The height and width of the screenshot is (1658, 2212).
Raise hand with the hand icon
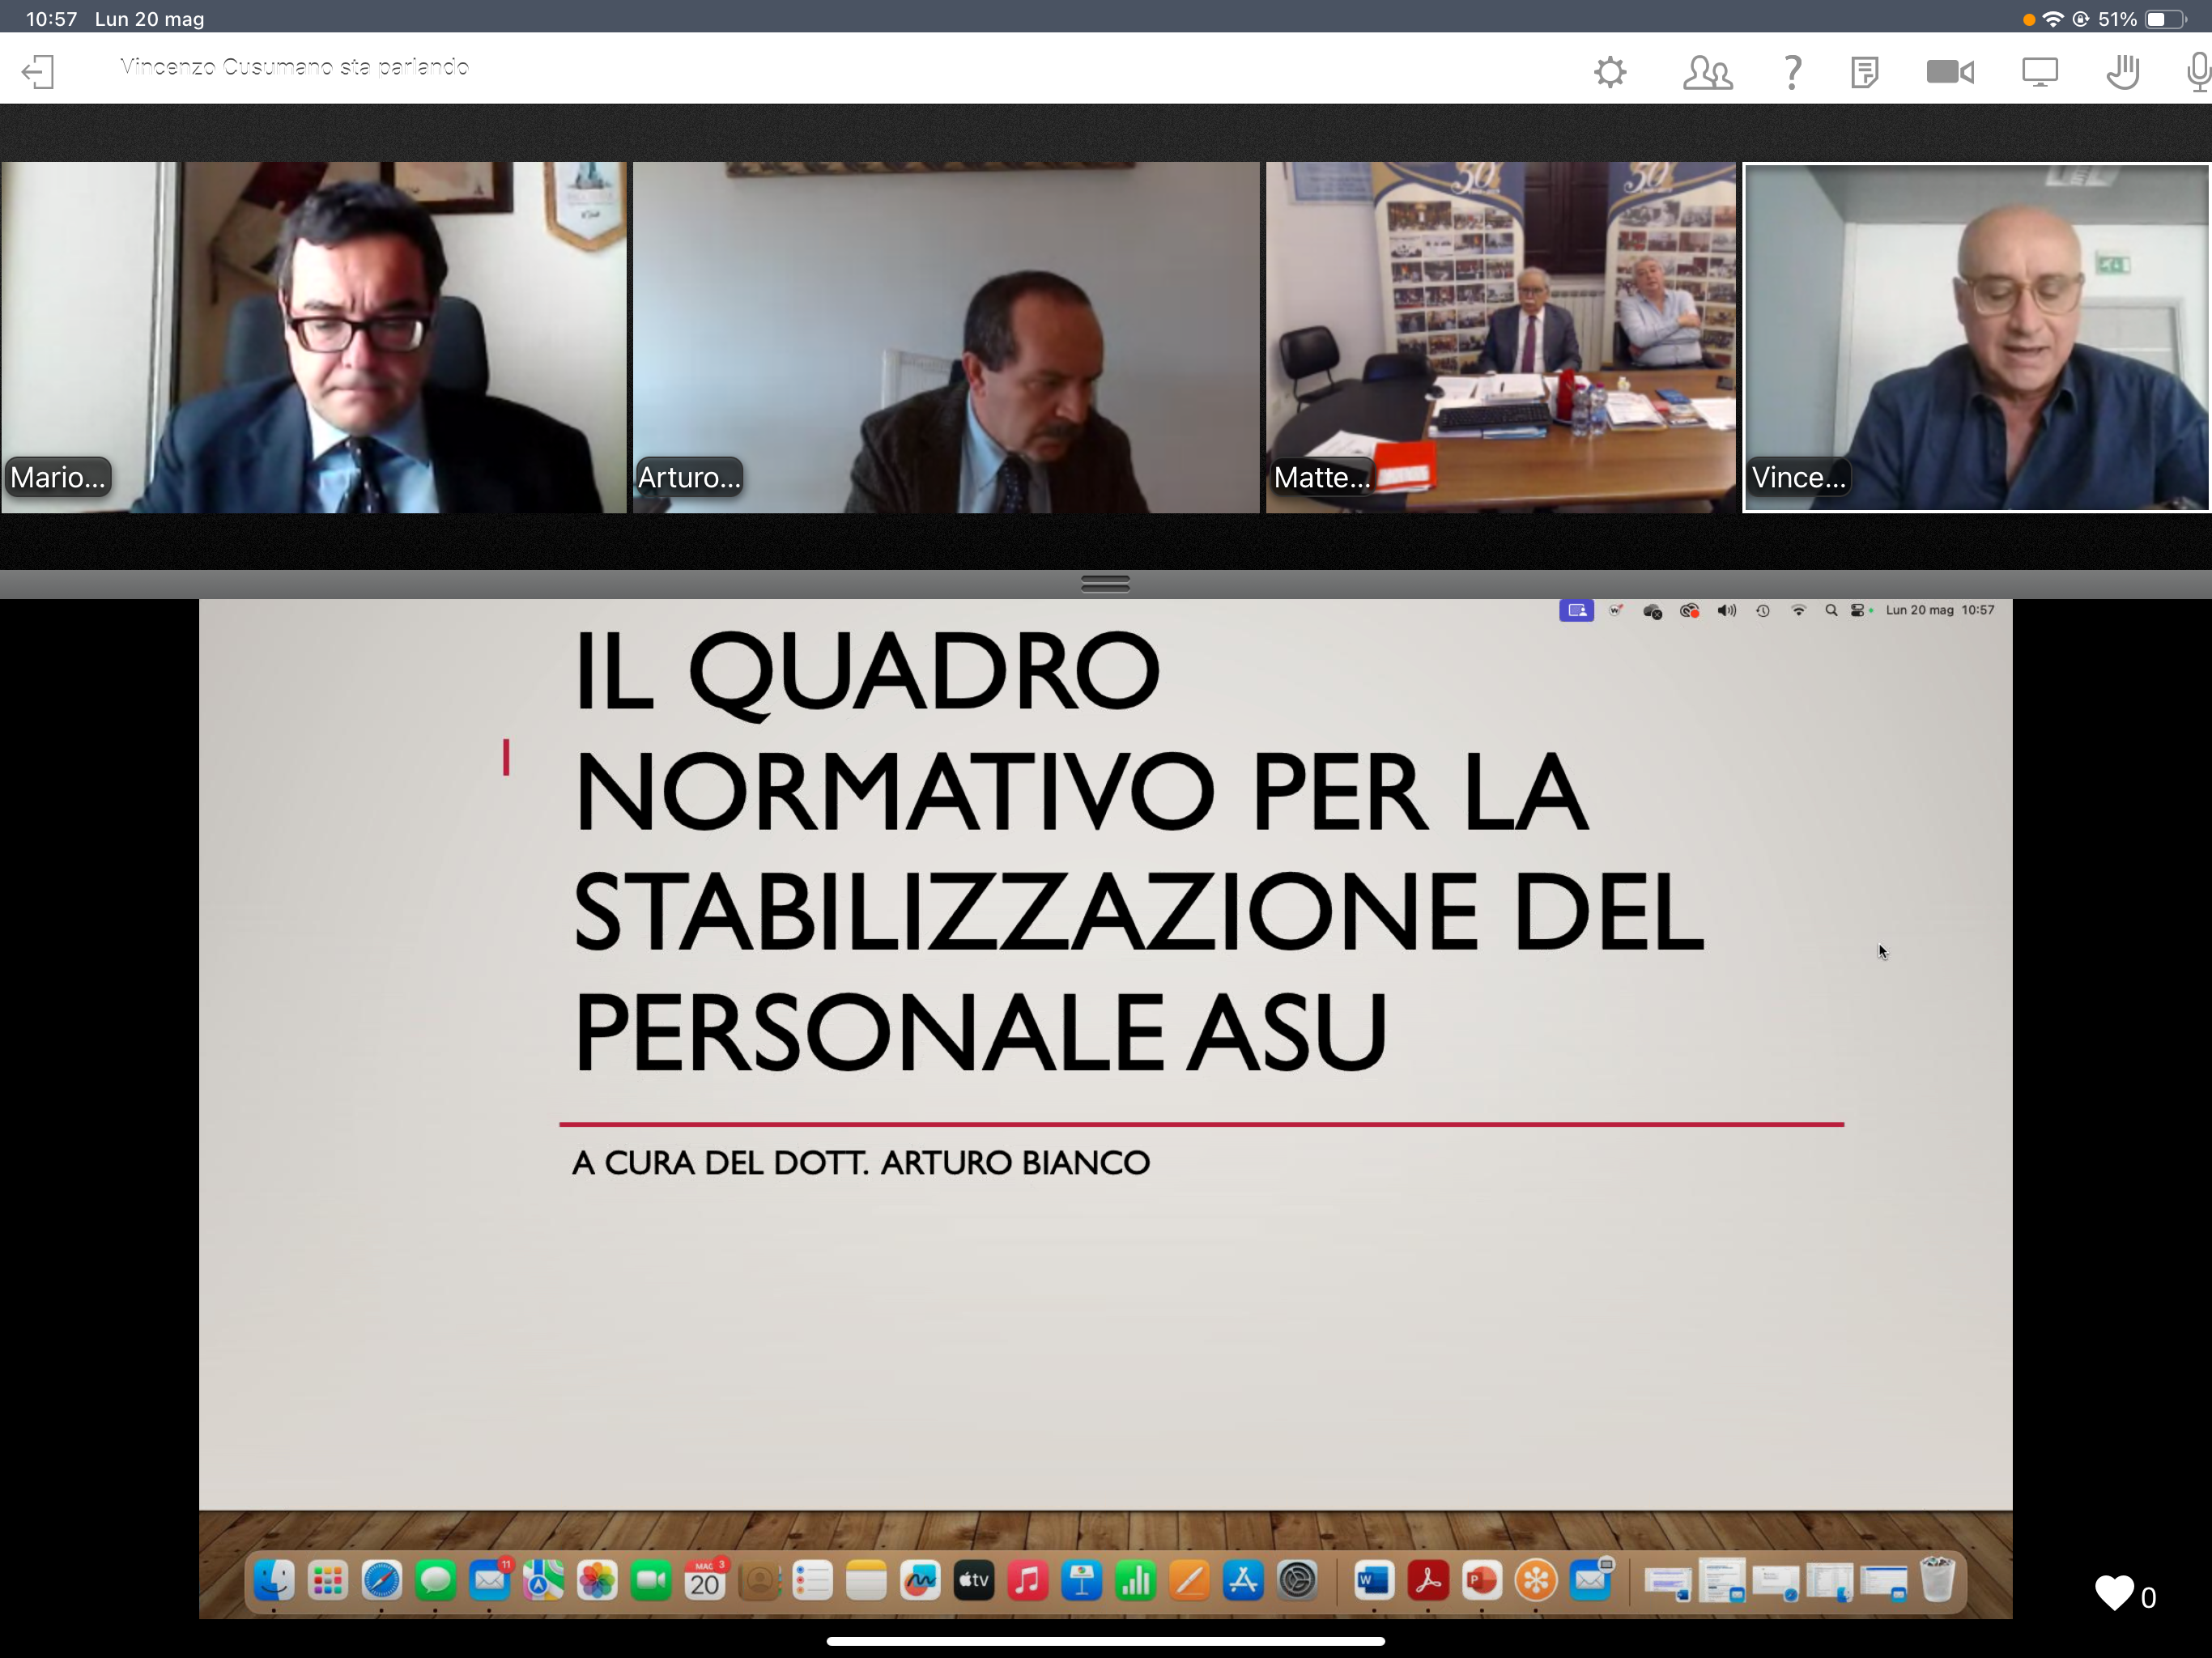point(2122,72)
